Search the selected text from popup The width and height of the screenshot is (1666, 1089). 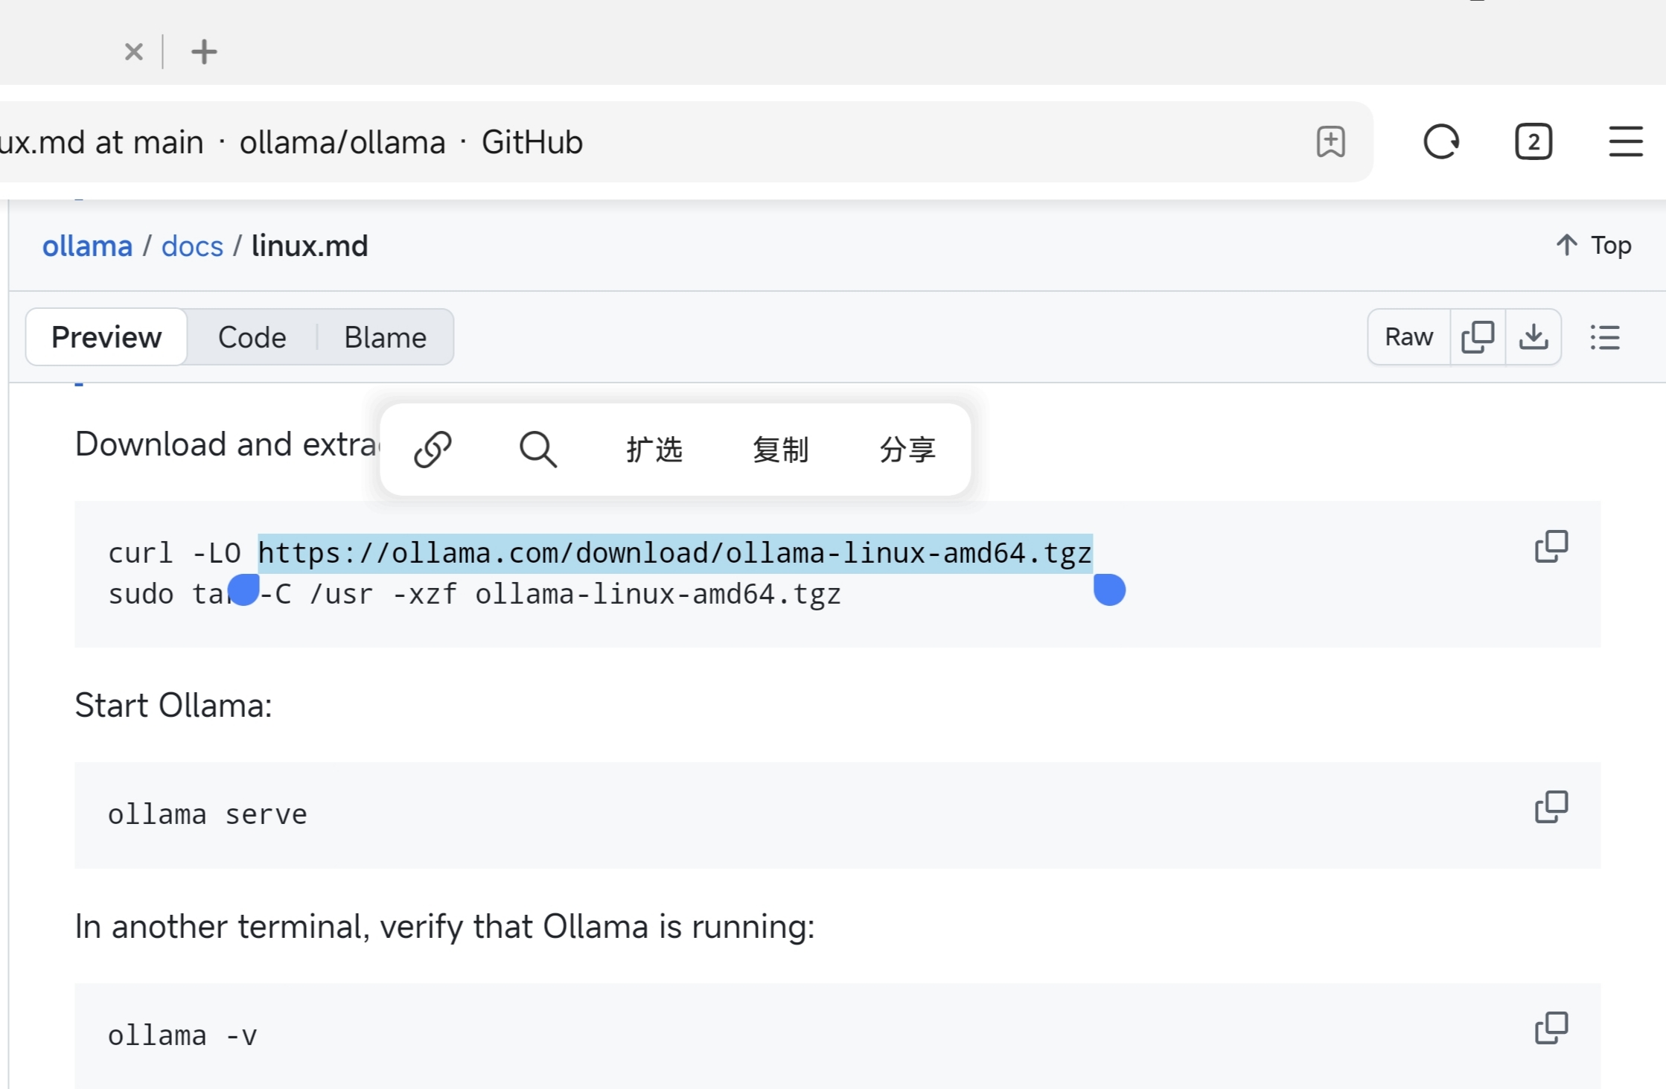coord(537,450)
